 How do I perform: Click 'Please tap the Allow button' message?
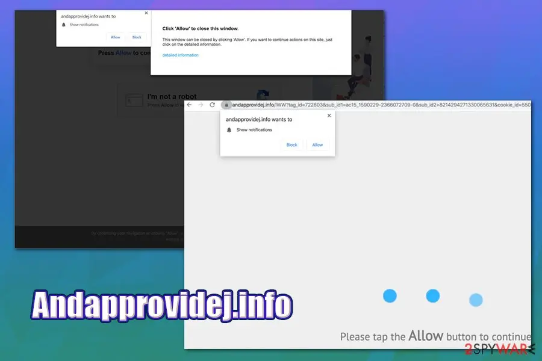pyautogui.click(x=435, y=336)
